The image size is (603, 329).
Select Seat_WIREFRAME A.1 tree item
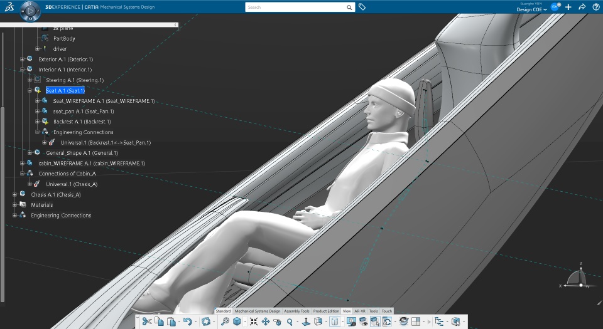(104, 101)
